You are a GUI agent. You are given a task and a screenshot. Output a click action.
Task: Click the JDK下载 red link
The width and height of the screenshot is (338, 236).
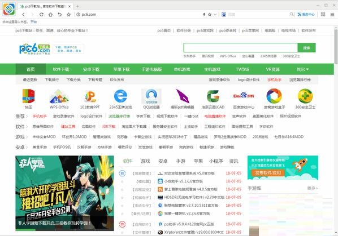(x=109, y=127)
